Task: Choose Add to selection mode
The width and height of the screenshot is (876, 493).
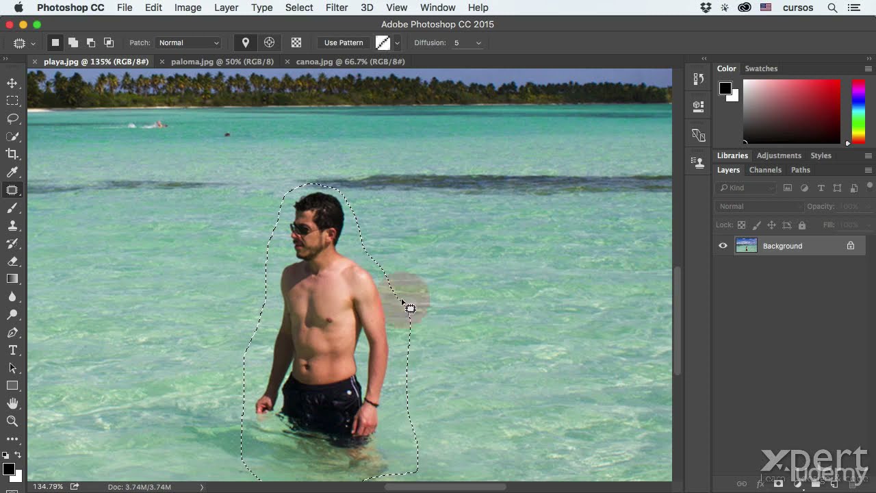Action: pos(73,42)
